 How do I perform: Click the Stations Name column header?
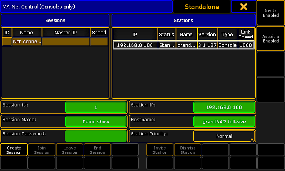[x=186, y=34]
